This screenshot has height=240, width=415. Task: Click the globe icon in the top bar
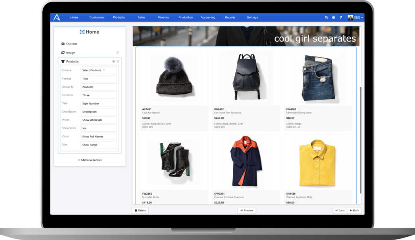coord(334,17)
